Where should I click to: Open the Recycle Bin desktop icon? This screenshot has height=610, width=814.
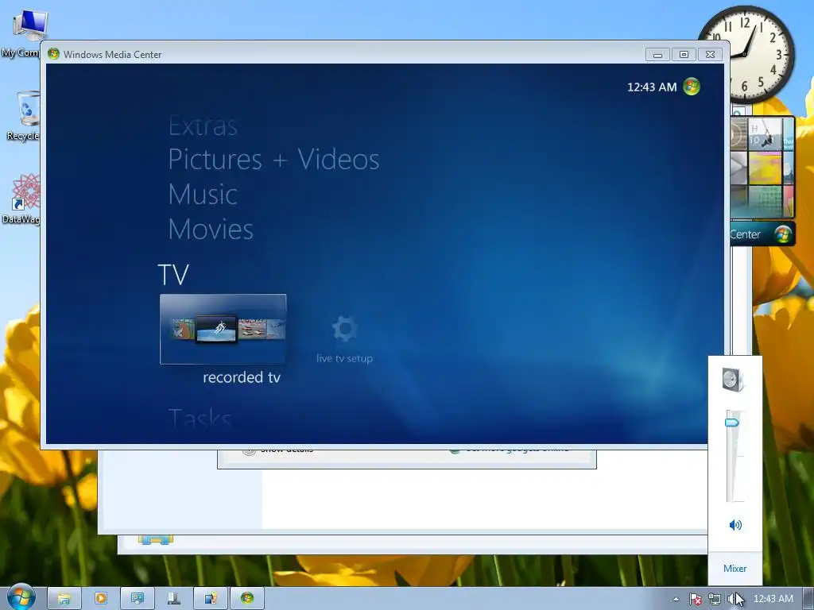tap(27, 117)
